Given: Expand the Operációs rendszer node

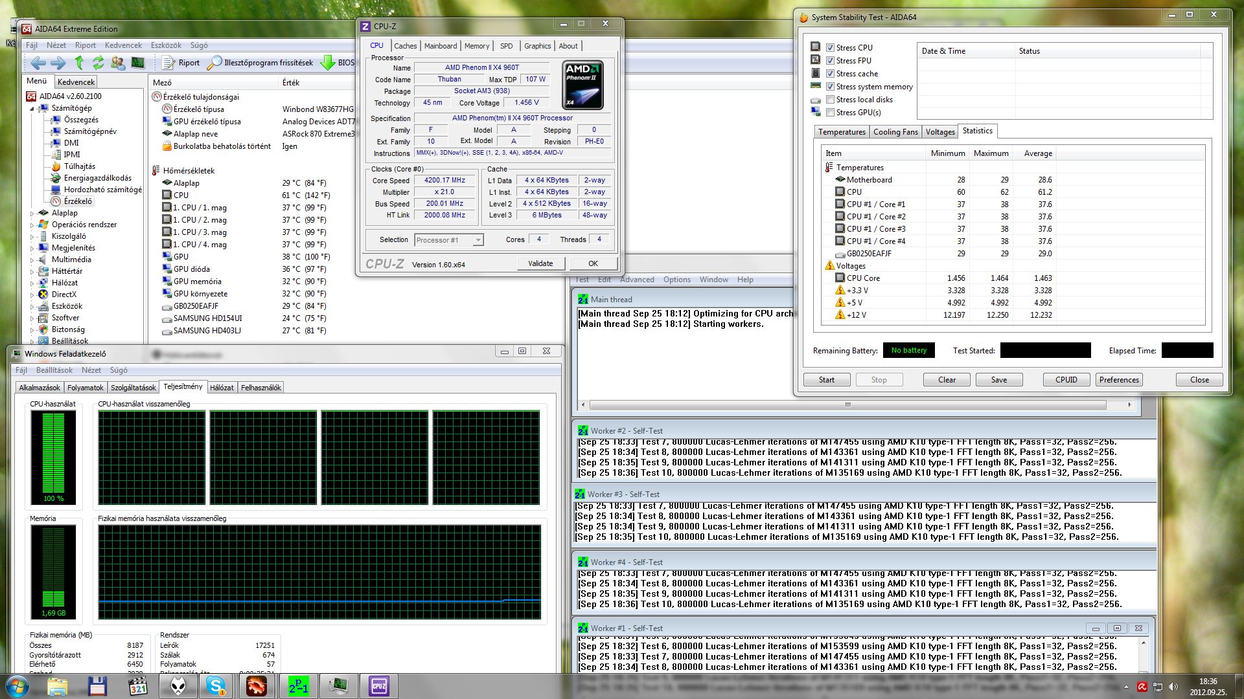Looking at the screenshot, I should pos(32,225).
